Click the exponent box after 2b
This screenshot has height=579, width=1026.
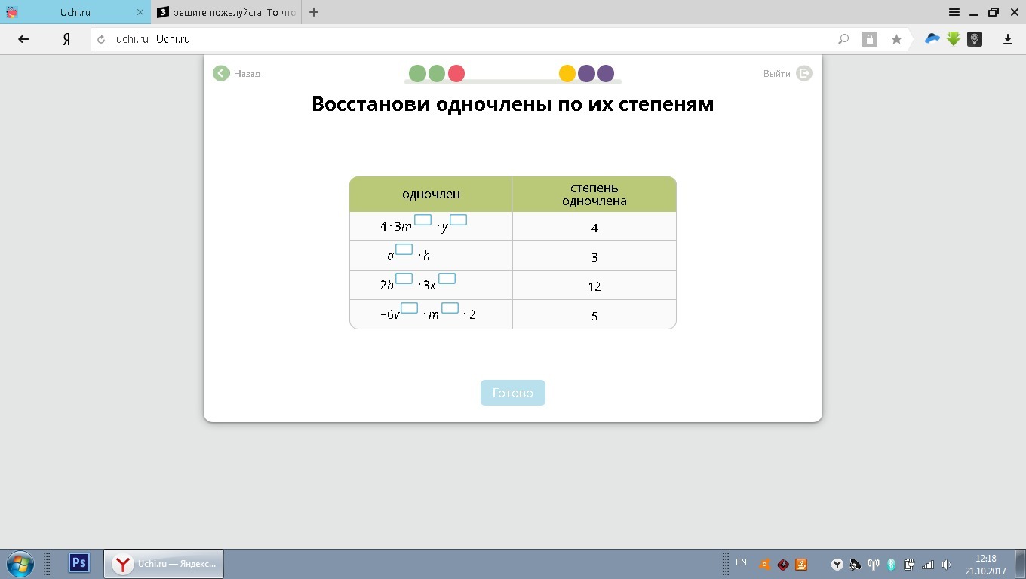click(x=404, y=279)
